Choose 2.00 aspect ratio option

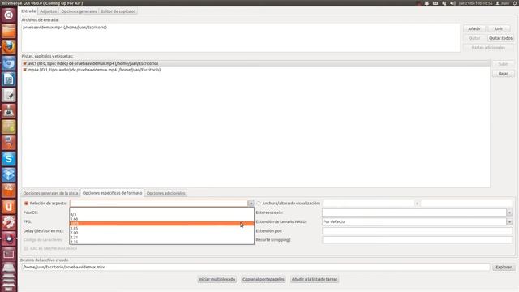161,233
